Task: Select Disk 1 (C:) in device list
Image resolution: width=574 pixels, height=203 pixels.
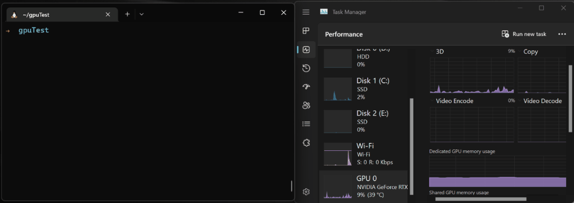Action: [x=363, y=88]
